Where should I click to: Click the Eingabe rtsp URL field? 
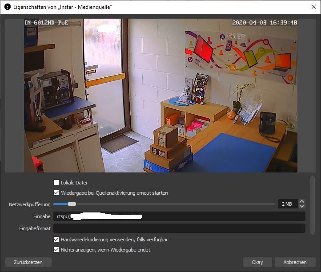pos(179,216)
